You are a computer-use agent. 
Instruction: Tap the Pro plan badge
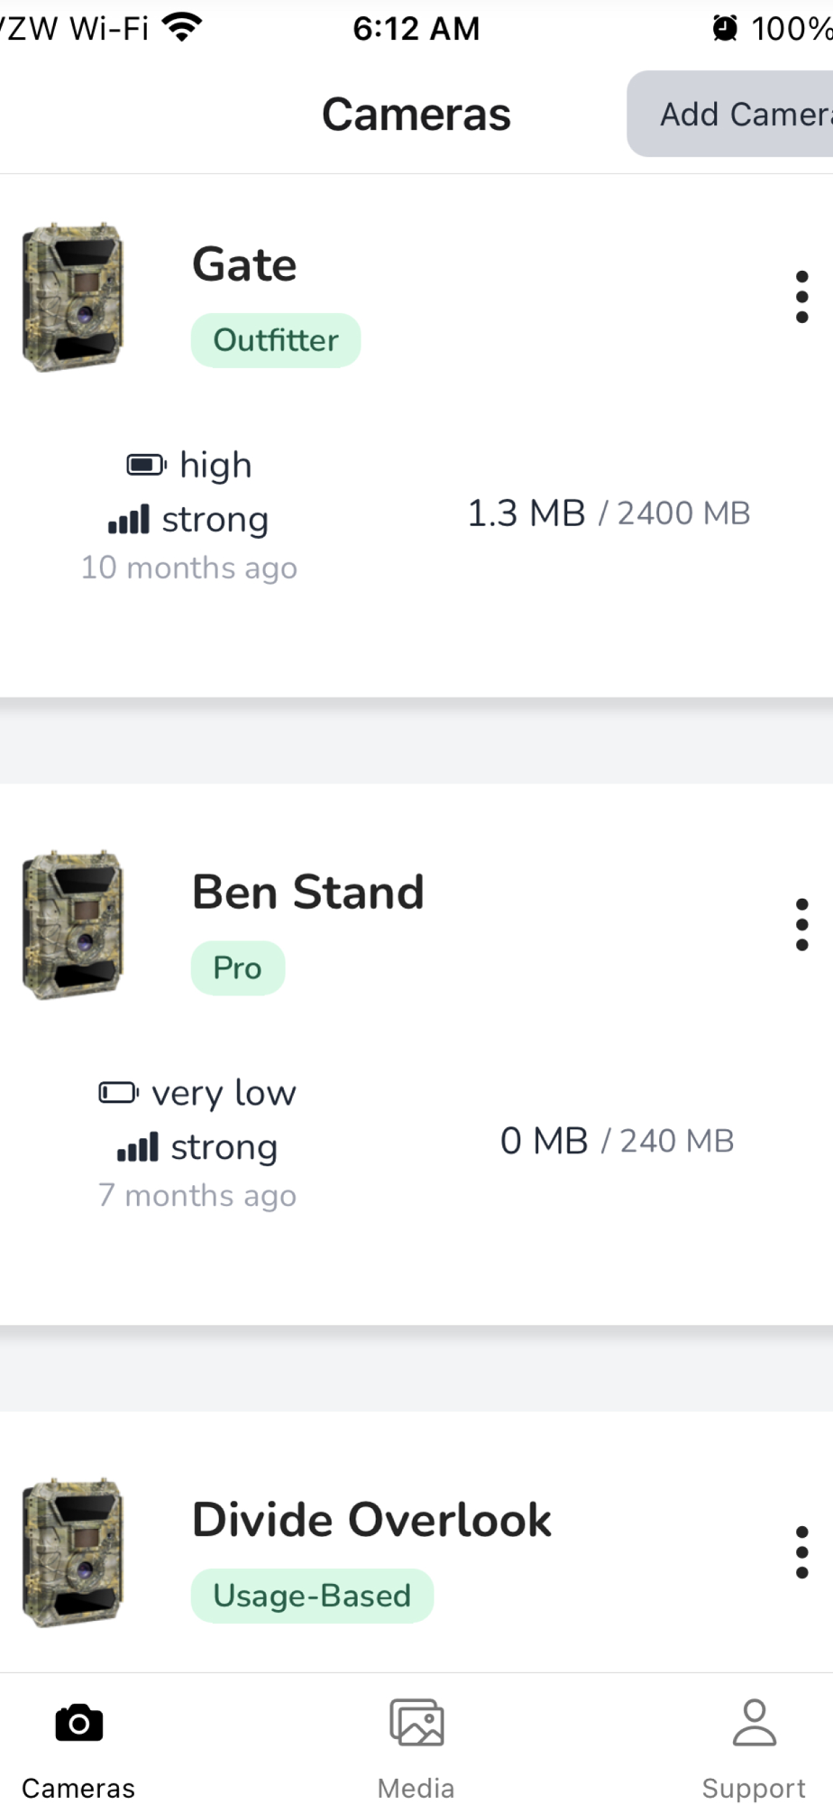pyautogui.click(x=237, y=968)
